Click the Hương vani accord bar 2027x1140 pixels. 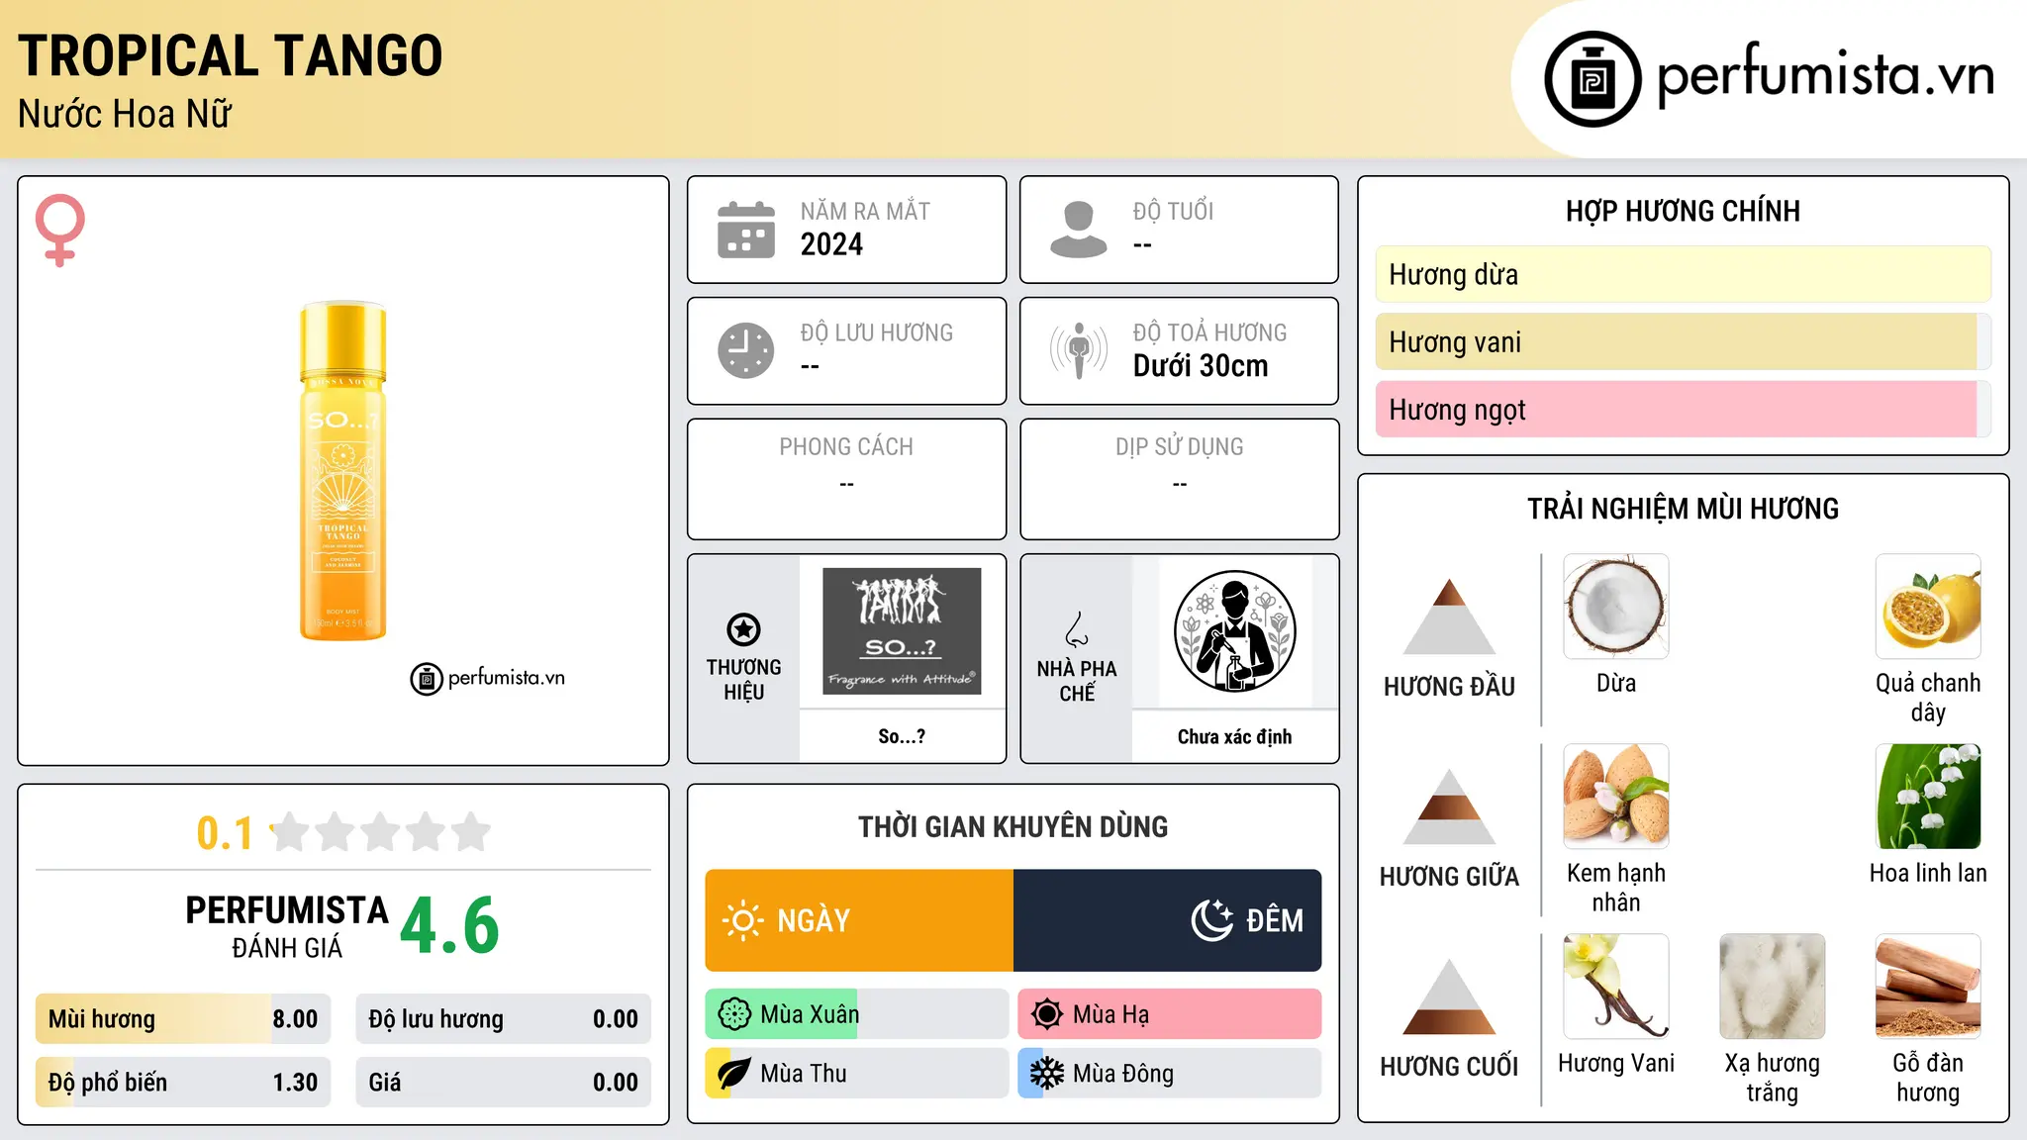click(1684, 341)
